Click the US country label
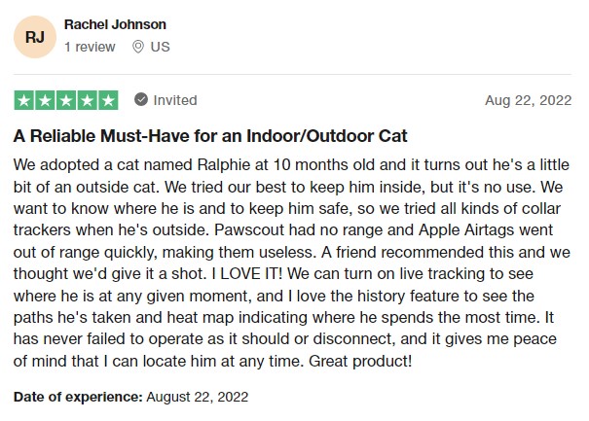Image resolution: width=589 pixels, height=421 pixels. click(x=160, y=47)
